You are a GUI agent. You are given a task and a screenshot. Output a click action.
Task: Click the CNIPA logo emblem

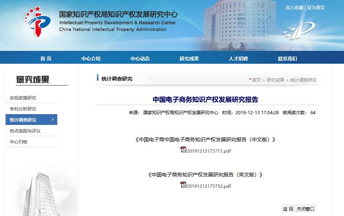[x=38, y=22]
